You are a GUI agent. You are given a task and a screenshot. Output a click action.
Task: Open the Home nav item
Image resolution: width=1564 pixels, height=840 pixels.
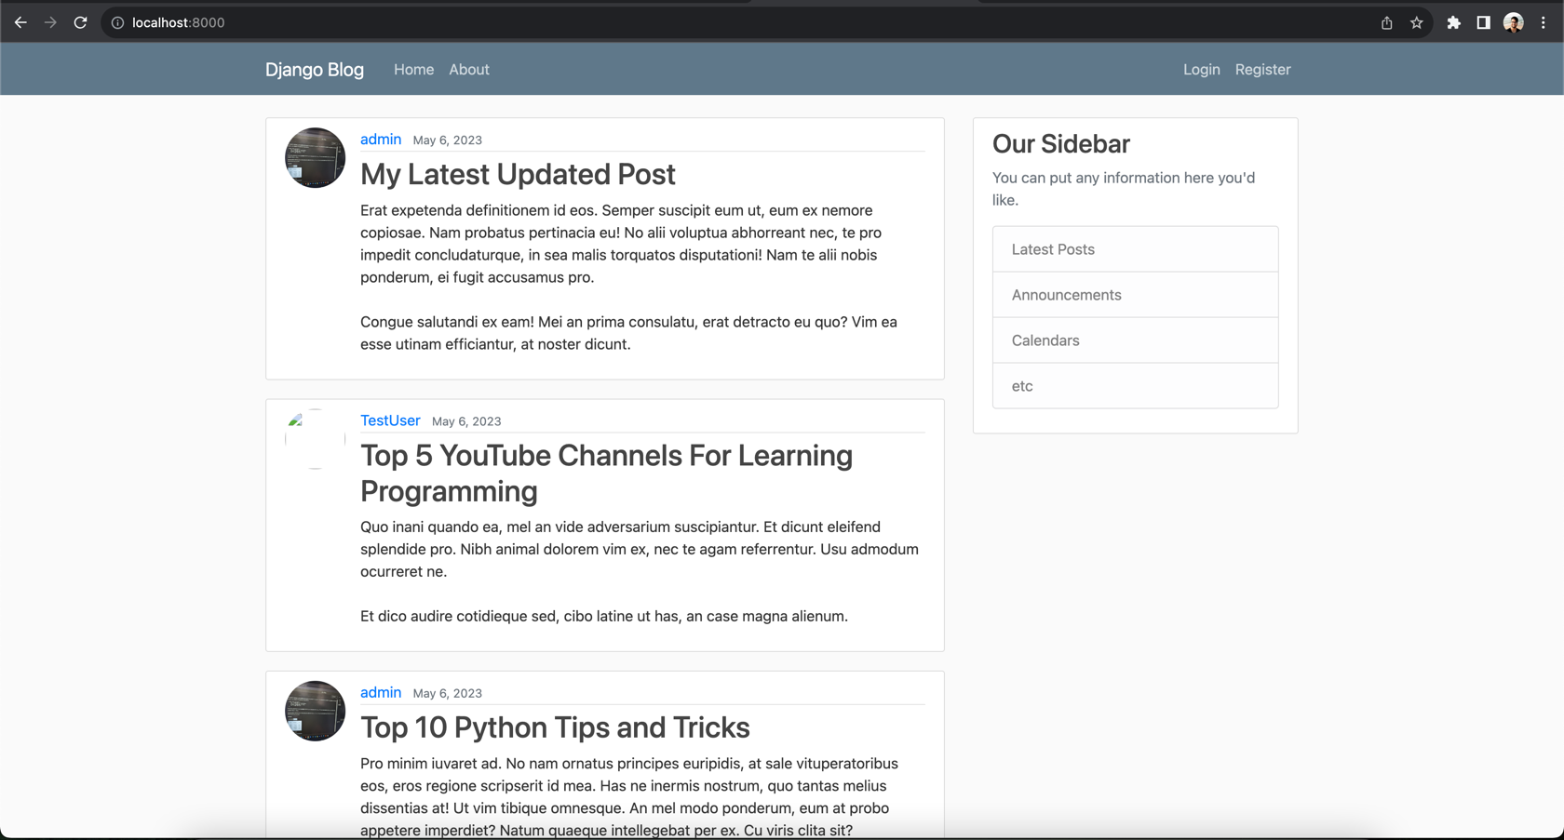(413, 70)
